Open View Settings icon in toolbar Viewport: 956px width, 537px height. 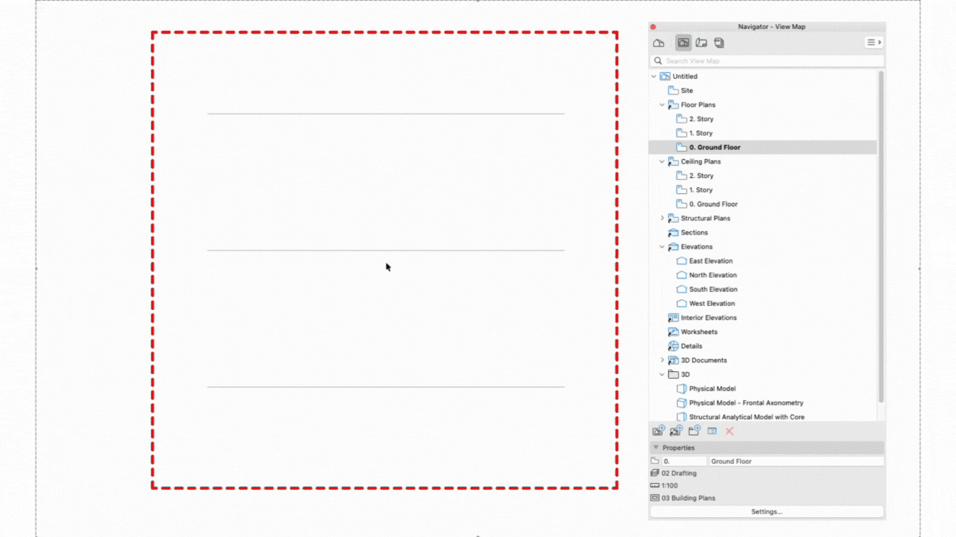(711, 431)
